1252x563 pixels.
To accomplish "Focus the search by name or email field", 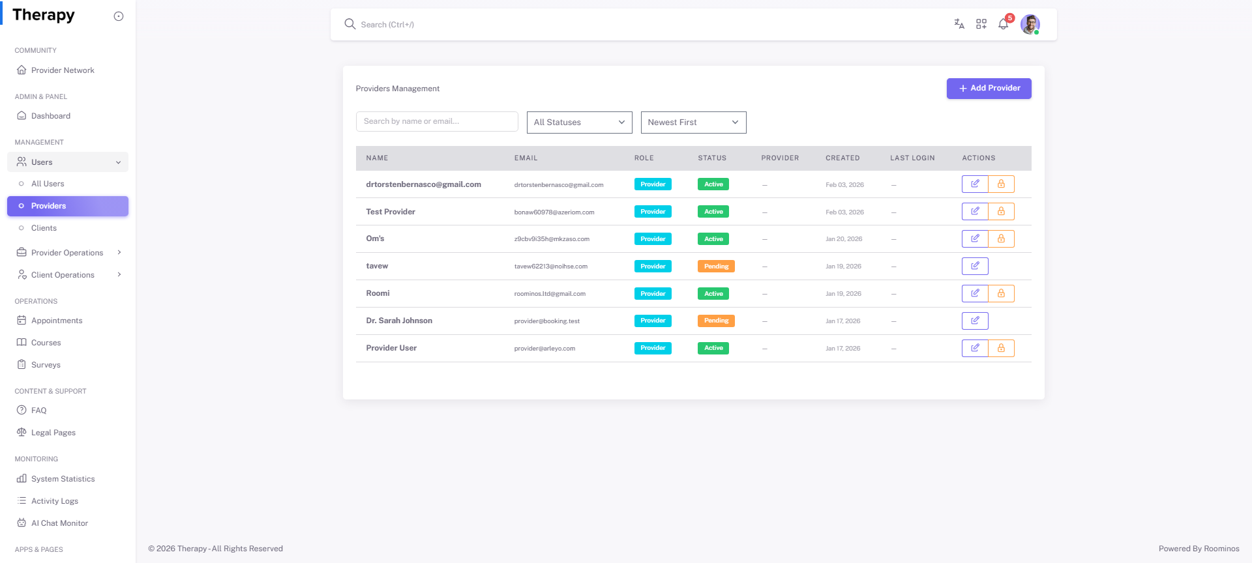I will (437, 121).
